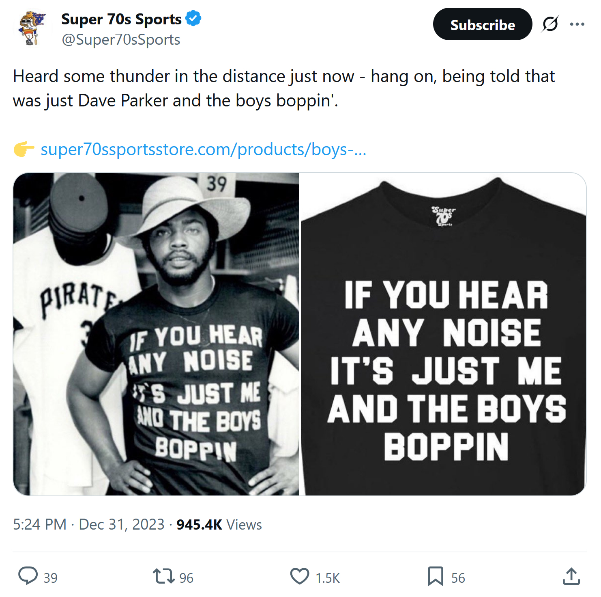
Task: Click the 1.5K likes count
Action: 328,578
